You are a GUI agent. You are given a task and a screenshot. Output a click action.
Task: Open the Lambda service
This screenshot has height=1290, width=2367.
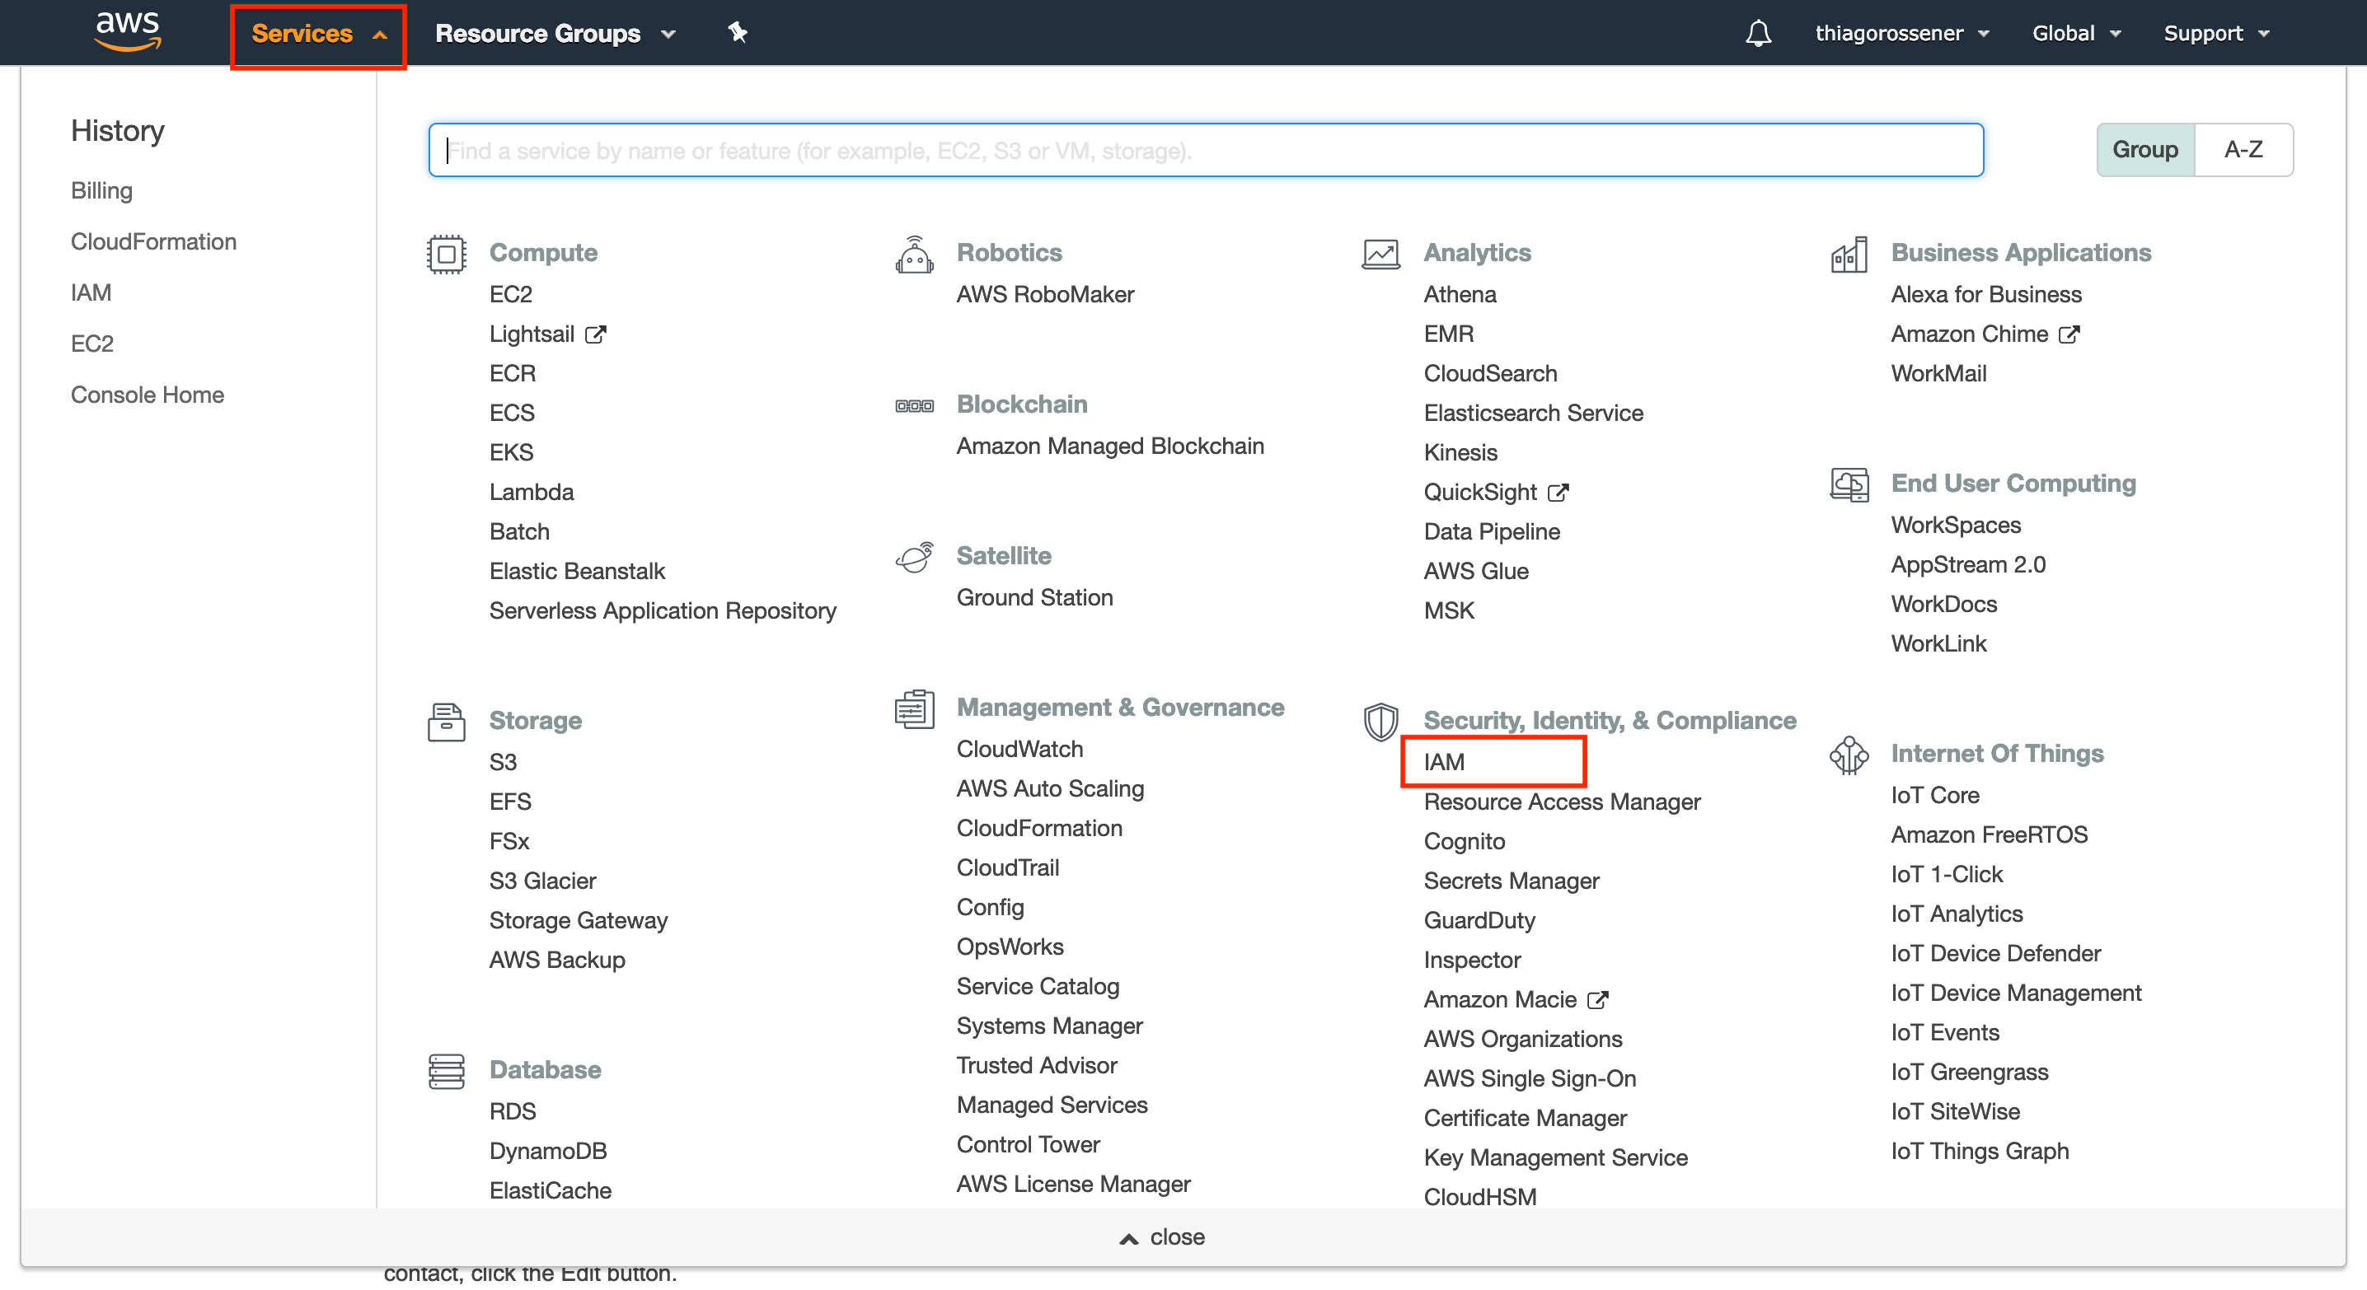click(x=531, y=492)
